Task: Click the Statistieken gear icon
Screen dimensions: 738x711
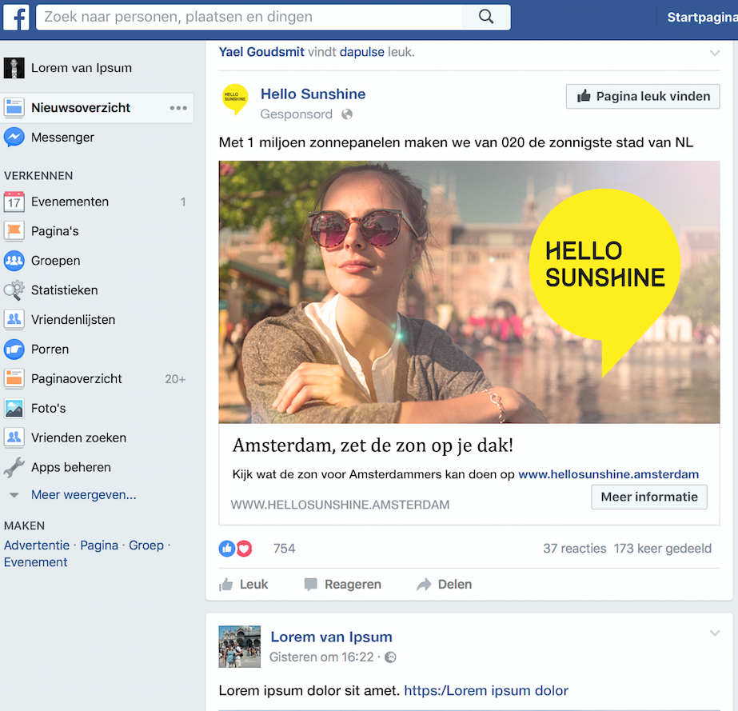Action: (x=14, y=290)
